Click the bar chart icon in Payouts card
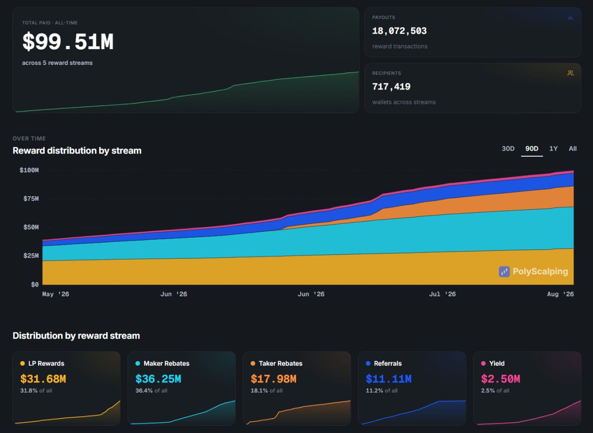The width and height of the screenshot is (593, 433). tap(570, 17)
